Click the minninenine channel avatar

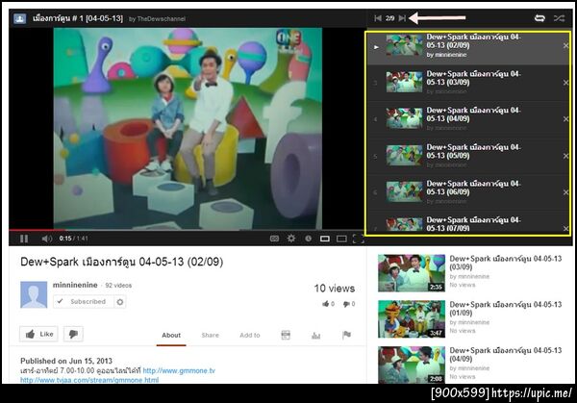click(x=34, y=294)
